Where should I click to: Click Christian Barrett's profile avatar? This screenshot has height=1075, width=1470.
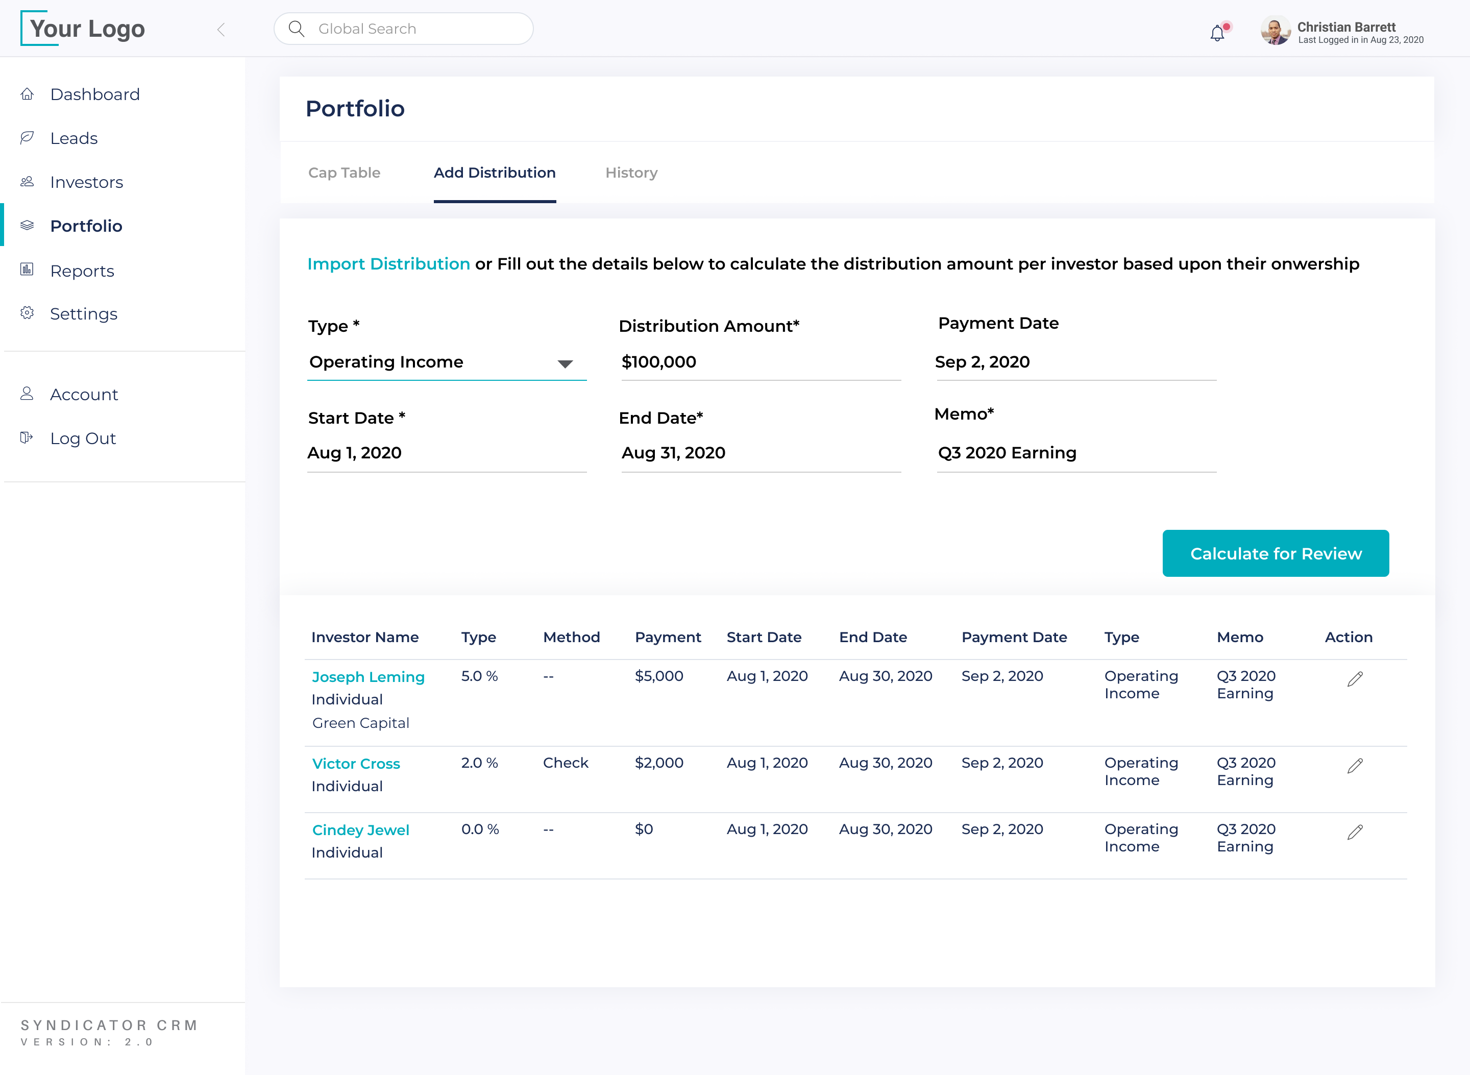pyautogui.click(x=1275, y=31)
